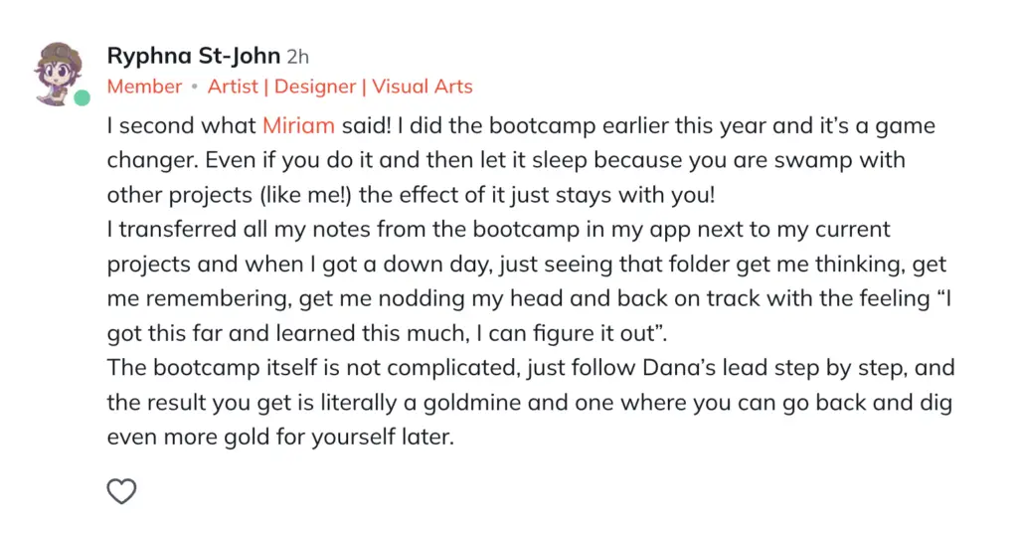Image resolution: width=1018 pixels, height=534 pixels.
Task: Click the Visual Arts tag in the headline
Action: [x=422, y=87]
